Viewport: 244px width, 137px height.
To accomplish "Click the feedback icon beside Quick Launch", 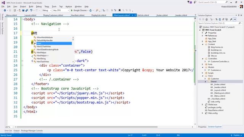I will tap(195, 2).
